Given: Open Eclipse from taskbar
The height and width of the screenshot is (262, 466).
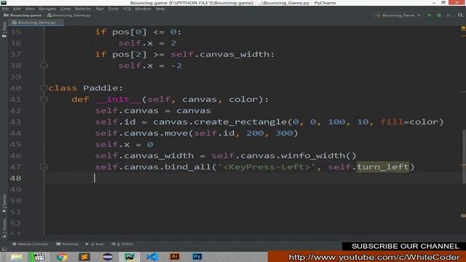Looking at the screenshot, I should 107,257.
